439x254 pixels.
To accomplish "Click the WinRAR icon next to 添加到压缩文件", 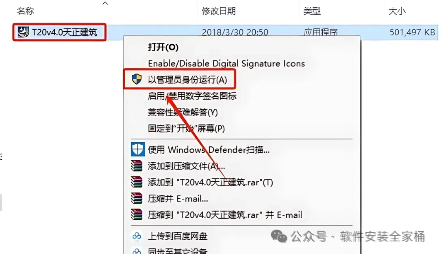I will [x=137, y=166].
